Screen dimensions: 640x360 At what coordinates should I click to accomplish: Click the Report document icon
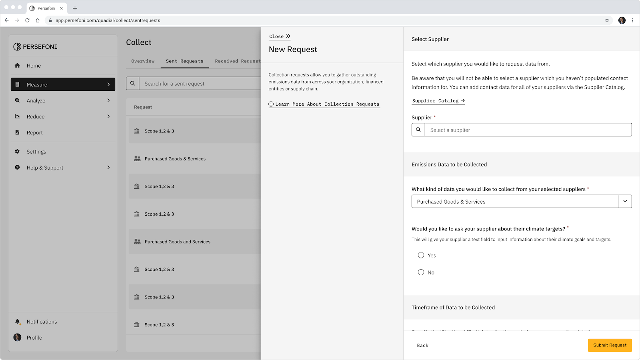pos(17,132)
